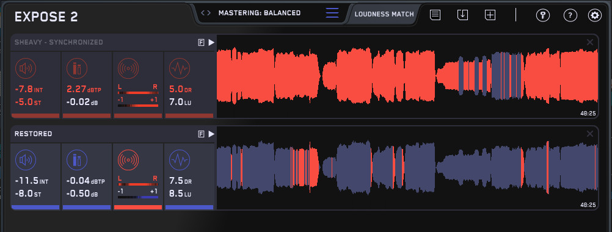Select Sheavy loudness speaker icon
612x232 pixels.
click(x=26, y=69)
